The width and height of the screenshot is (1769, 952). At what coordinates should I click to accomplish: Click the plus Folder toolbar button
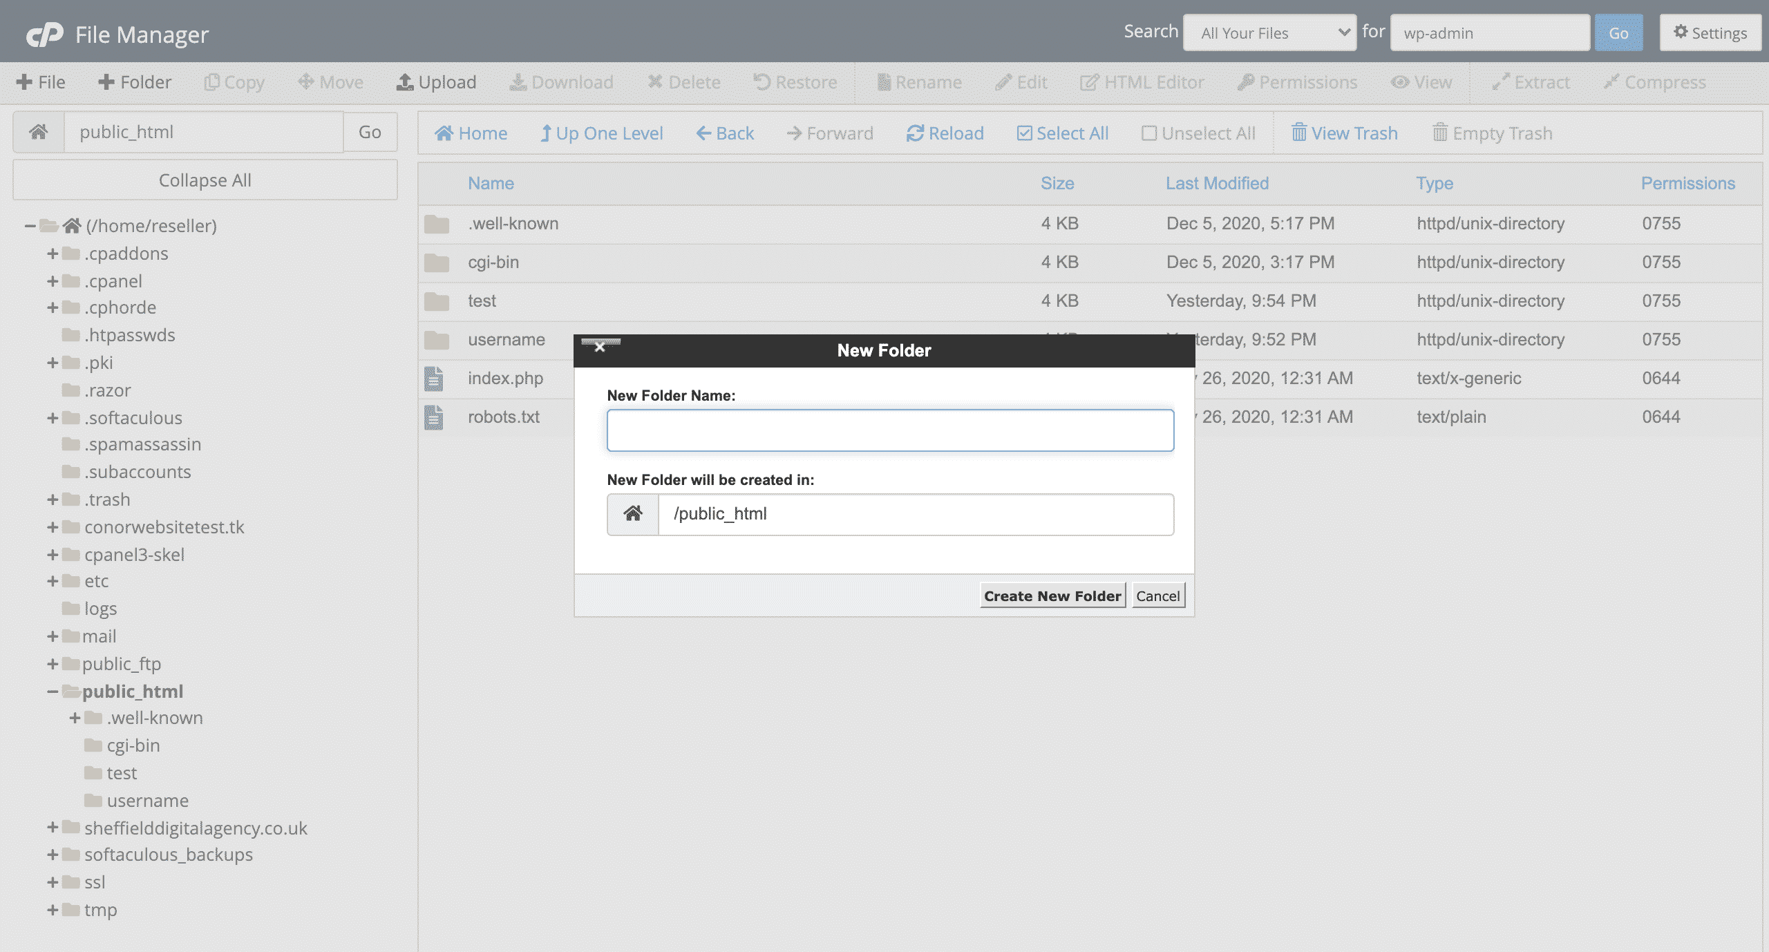135,82
